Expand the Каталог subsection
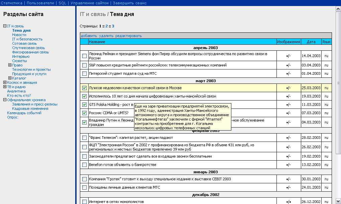The width and height of the screenshot is (341, 204). [10, 78]
